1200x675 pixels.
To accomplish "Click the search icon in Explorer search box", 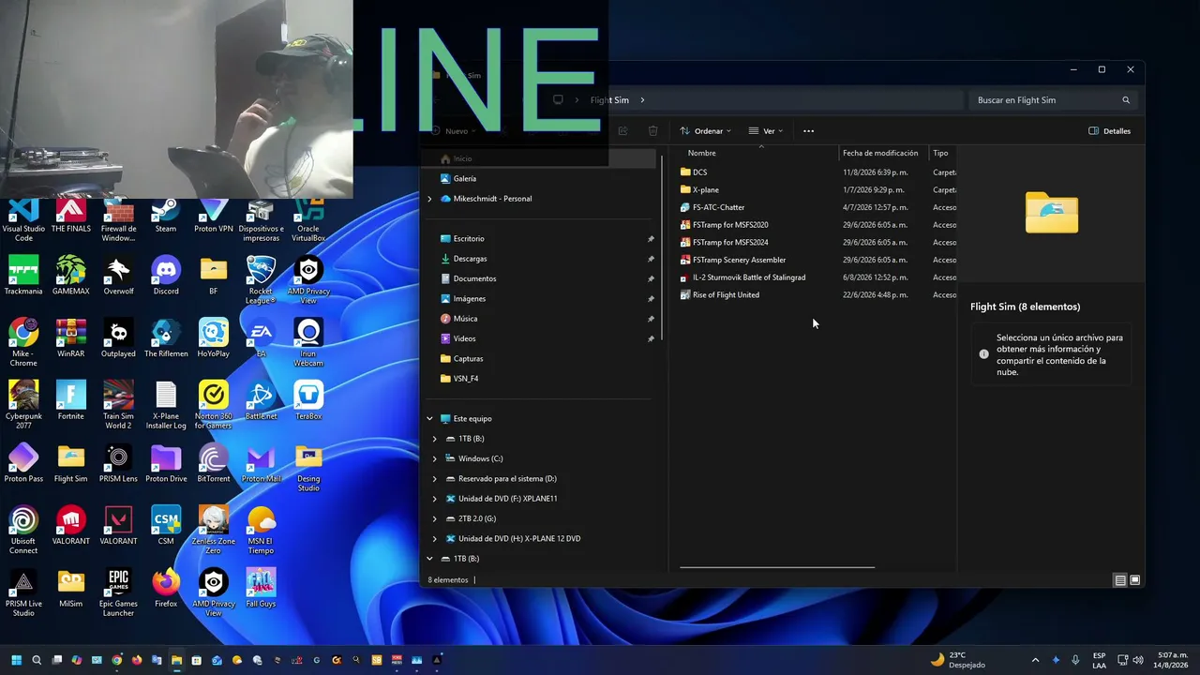I will pyautogui.click(x=1126, y=100).
